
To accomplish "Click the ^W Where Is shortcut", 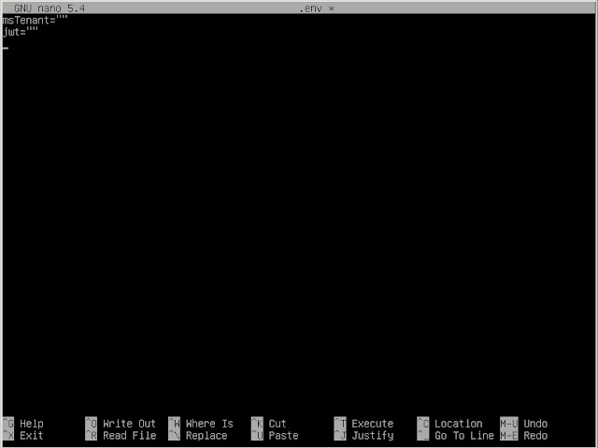I will pyautogui.click(x=201, y=423).
